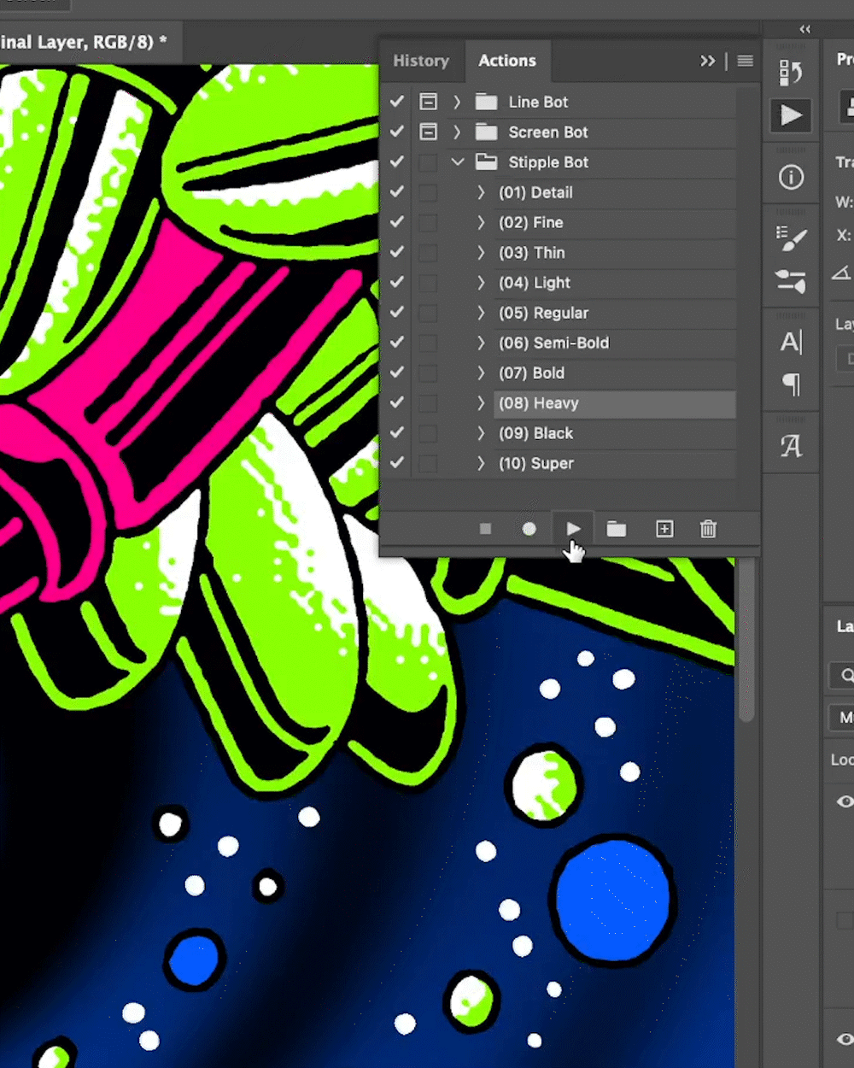Collapse the Stipple Bot action set
Screen dimensions: 854x1068
(458, 162)
